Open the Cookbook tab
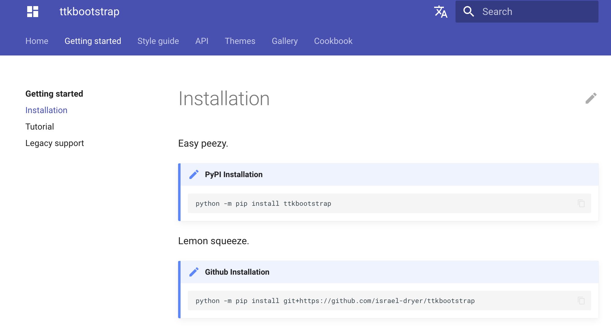611x328 pixels. tap(333, 41)
